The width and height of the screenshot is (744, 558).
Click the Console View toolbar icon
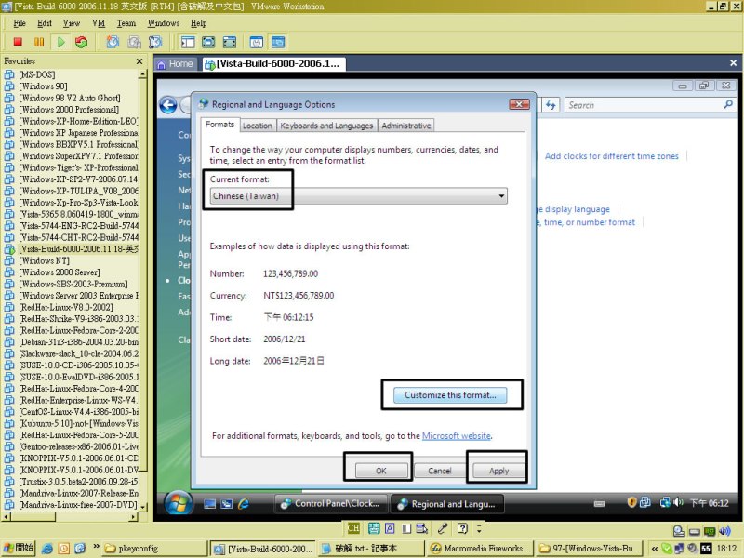[x=278, y=42]
